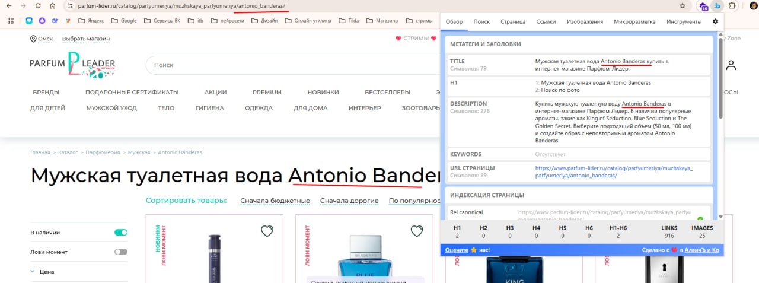Image resolution: width=759 pixels, height=283 pixels.
Task: Open the Google bookmark folder
Action: tap(123, 21)
